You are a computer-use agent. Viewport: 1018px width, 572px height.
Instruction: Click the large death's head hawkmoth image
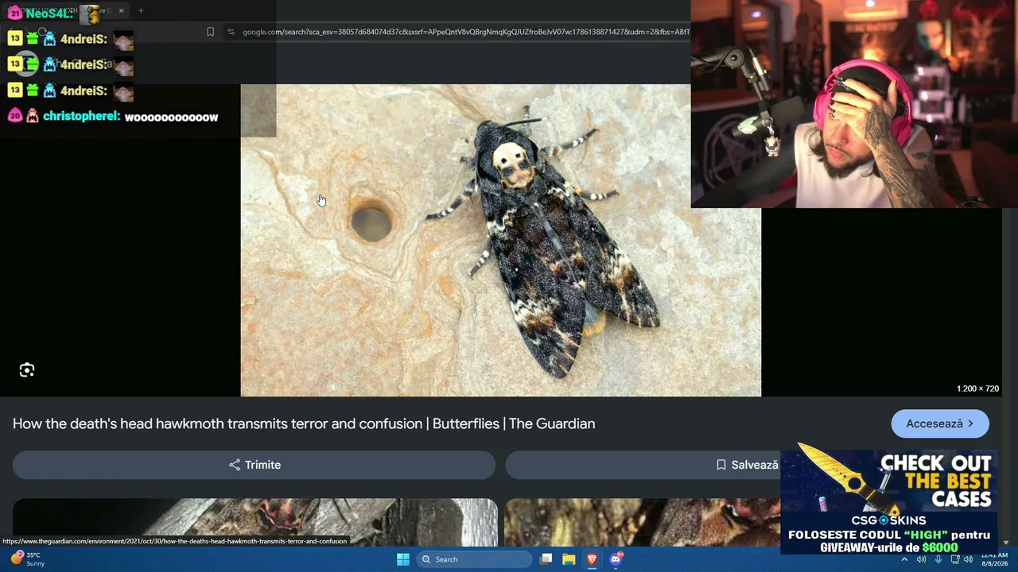coord(501,240)
